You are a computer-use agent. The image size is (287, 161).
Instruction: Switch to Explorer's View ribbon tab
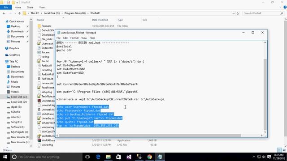click(42, 7)
